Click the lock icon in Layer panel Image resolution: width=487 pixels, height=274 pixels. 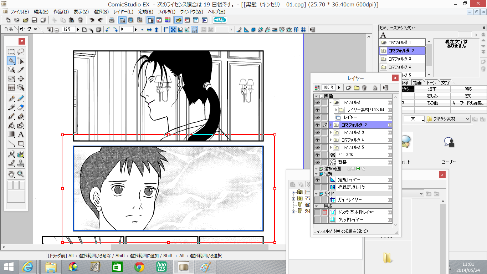(375, 87)
